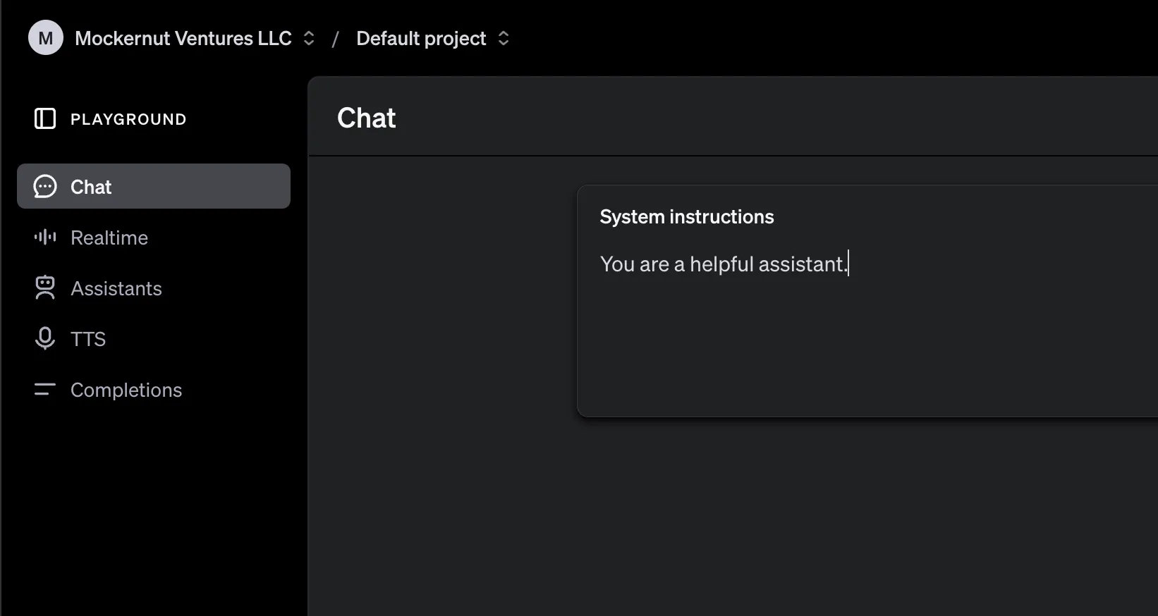This screenshot has height=616, width=1158.
Task: Select the Chat speech bubble icon
Action: pyautogui.click(x=45, y=186)
